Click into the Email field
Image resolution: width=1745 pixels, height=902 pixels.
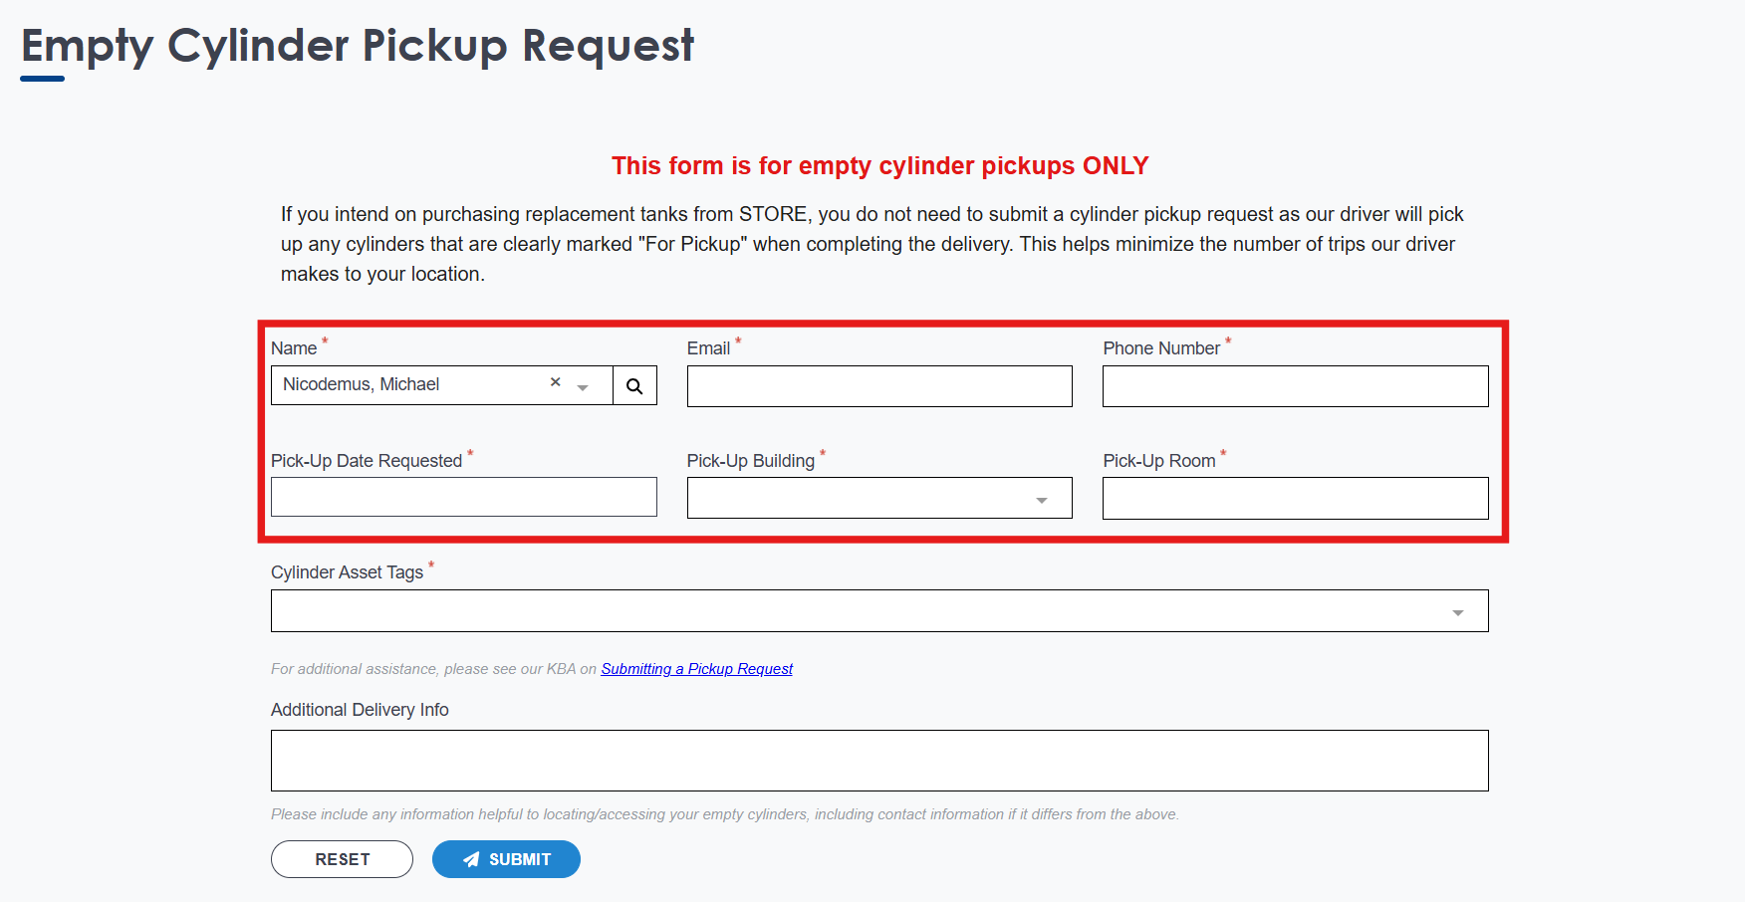tap(878, 386)
